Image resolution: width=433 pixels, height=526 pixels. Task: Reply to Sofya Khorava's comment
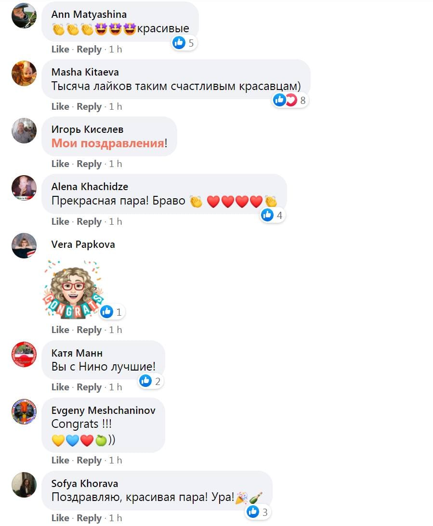tap(89, 518)
